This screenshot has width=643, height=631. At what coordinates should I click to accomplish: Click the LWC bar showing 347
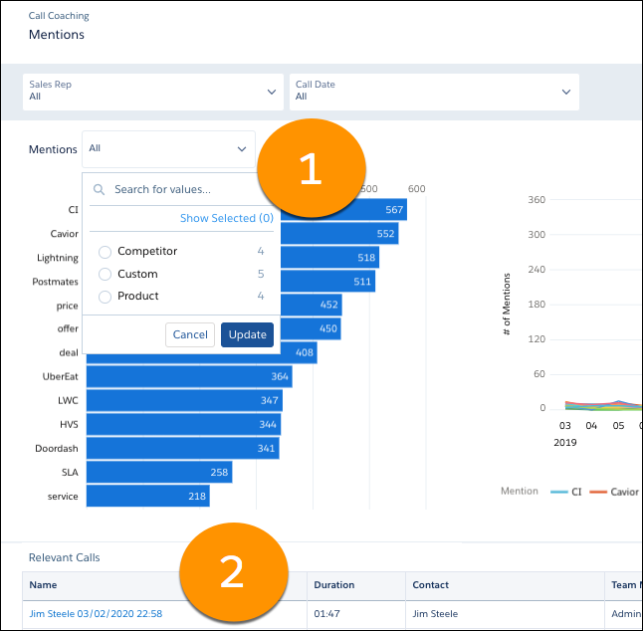[x=184, y=400]
